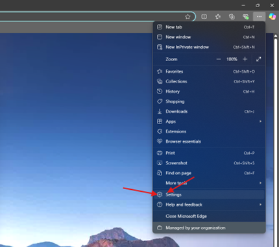
Task: Open Favorites menu entry
Action: [209, 71]
